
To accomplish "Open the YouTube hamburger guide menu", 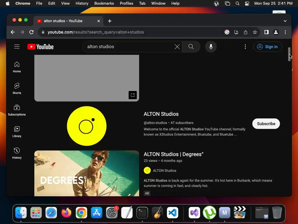I will click(17, 47).
